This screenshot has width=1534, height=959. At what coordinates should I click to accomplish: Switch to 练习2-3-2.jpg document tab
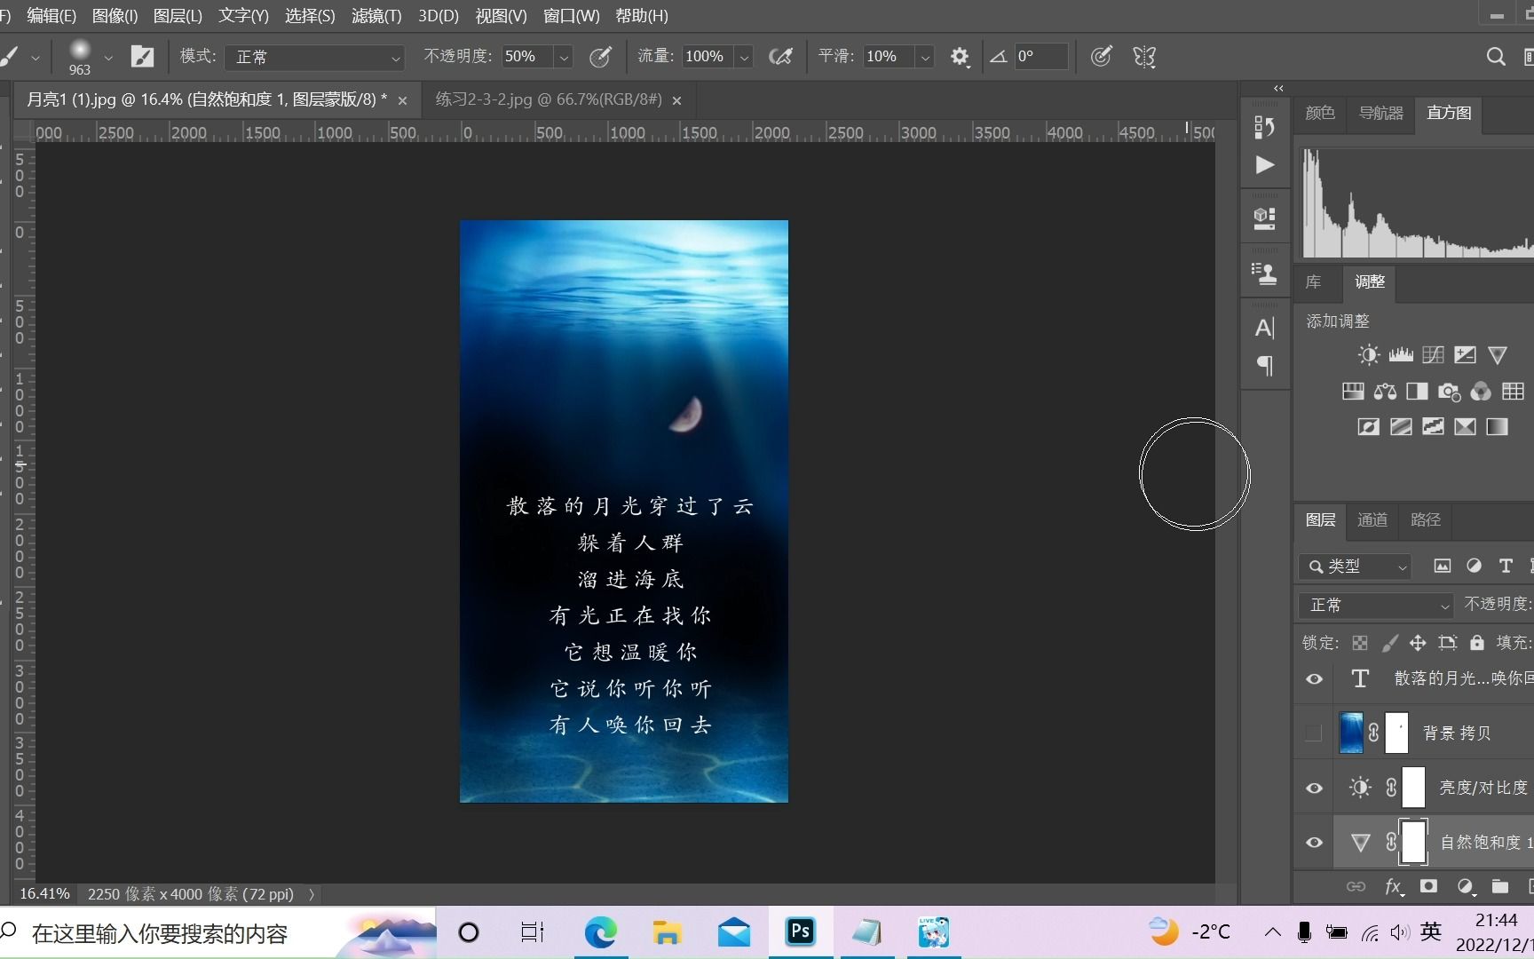pyautogui.click(x=549, y=99)
